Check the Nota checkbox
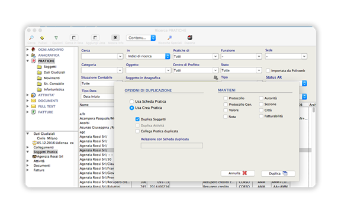 (226, 116)
